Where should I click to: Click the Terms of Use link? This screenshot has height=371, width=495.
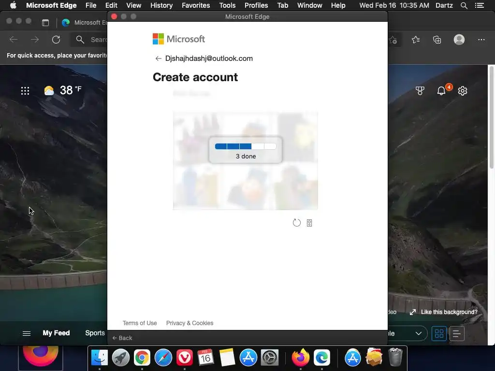tap(140, 323)
